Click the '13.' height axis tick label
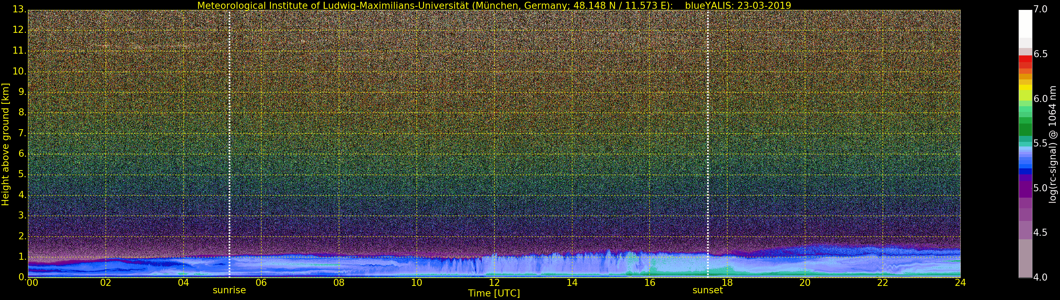The width and height of the screenshot is (1060, 300). point(19,10)
